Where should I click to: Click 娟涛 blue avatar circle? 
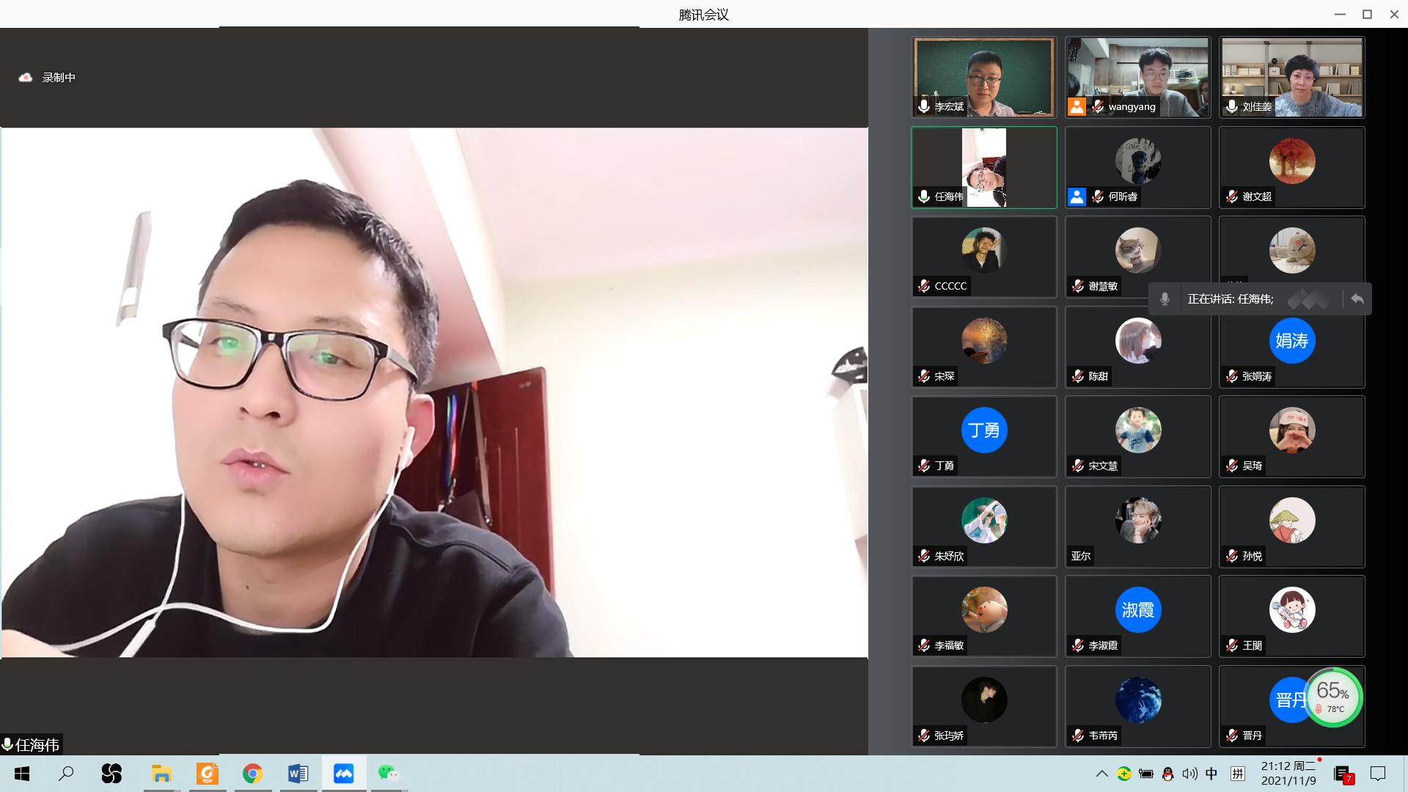coord(1291,341)
